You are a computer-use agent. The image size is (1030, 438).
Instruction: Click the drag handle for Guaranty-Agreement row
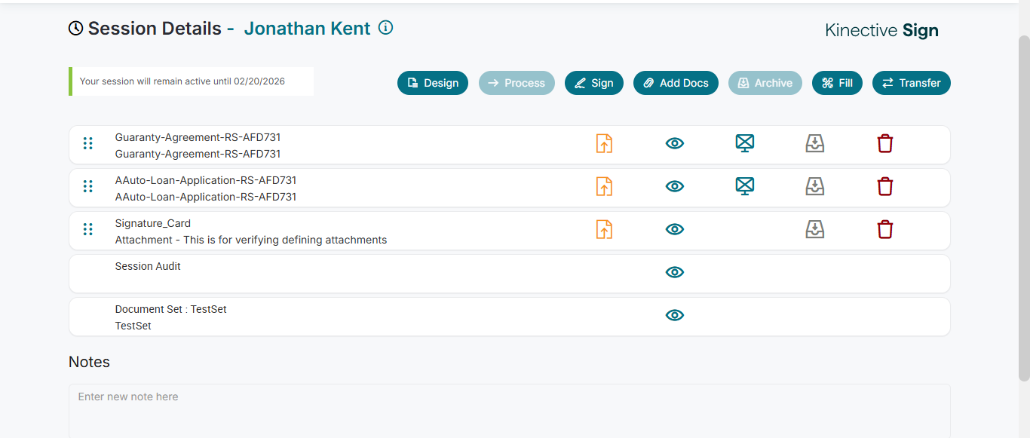[88, 143]
